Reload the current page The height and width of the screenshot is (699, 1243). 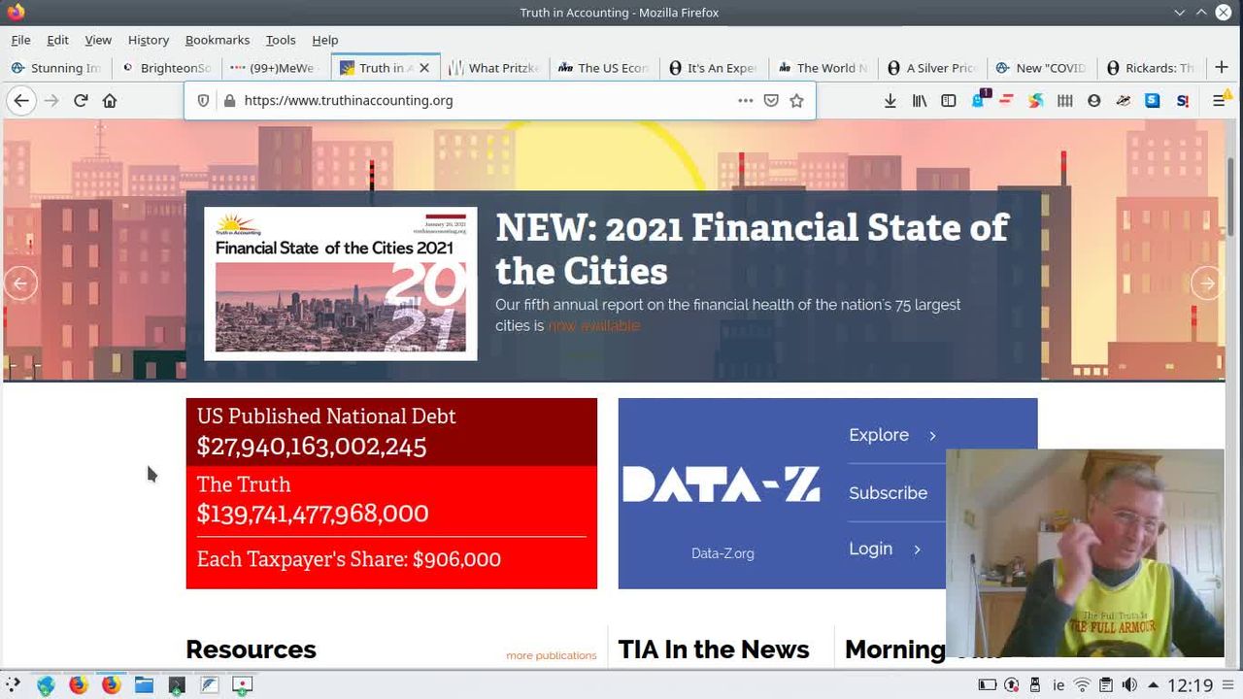(x=81, y=100)
